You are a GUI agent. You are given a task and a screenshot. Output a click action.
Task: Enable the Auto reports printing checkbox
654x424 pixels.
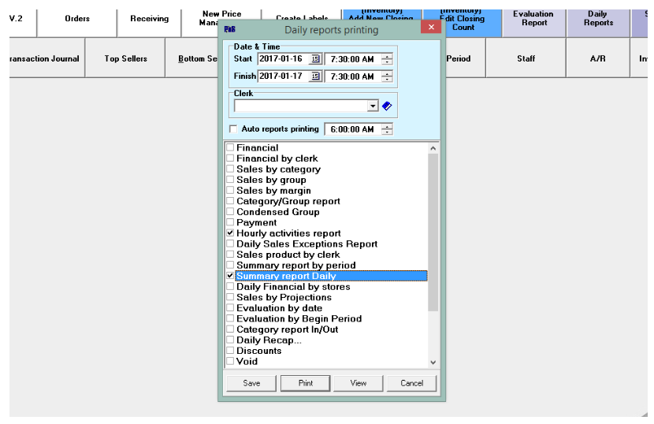232,128
